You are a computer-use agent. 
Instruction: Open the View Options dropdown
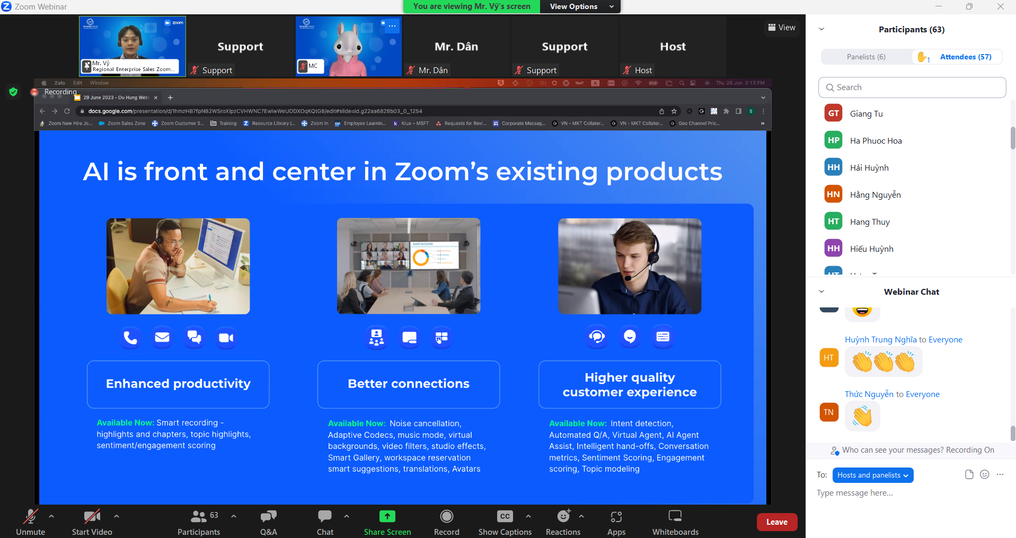[x=579, y=6]
